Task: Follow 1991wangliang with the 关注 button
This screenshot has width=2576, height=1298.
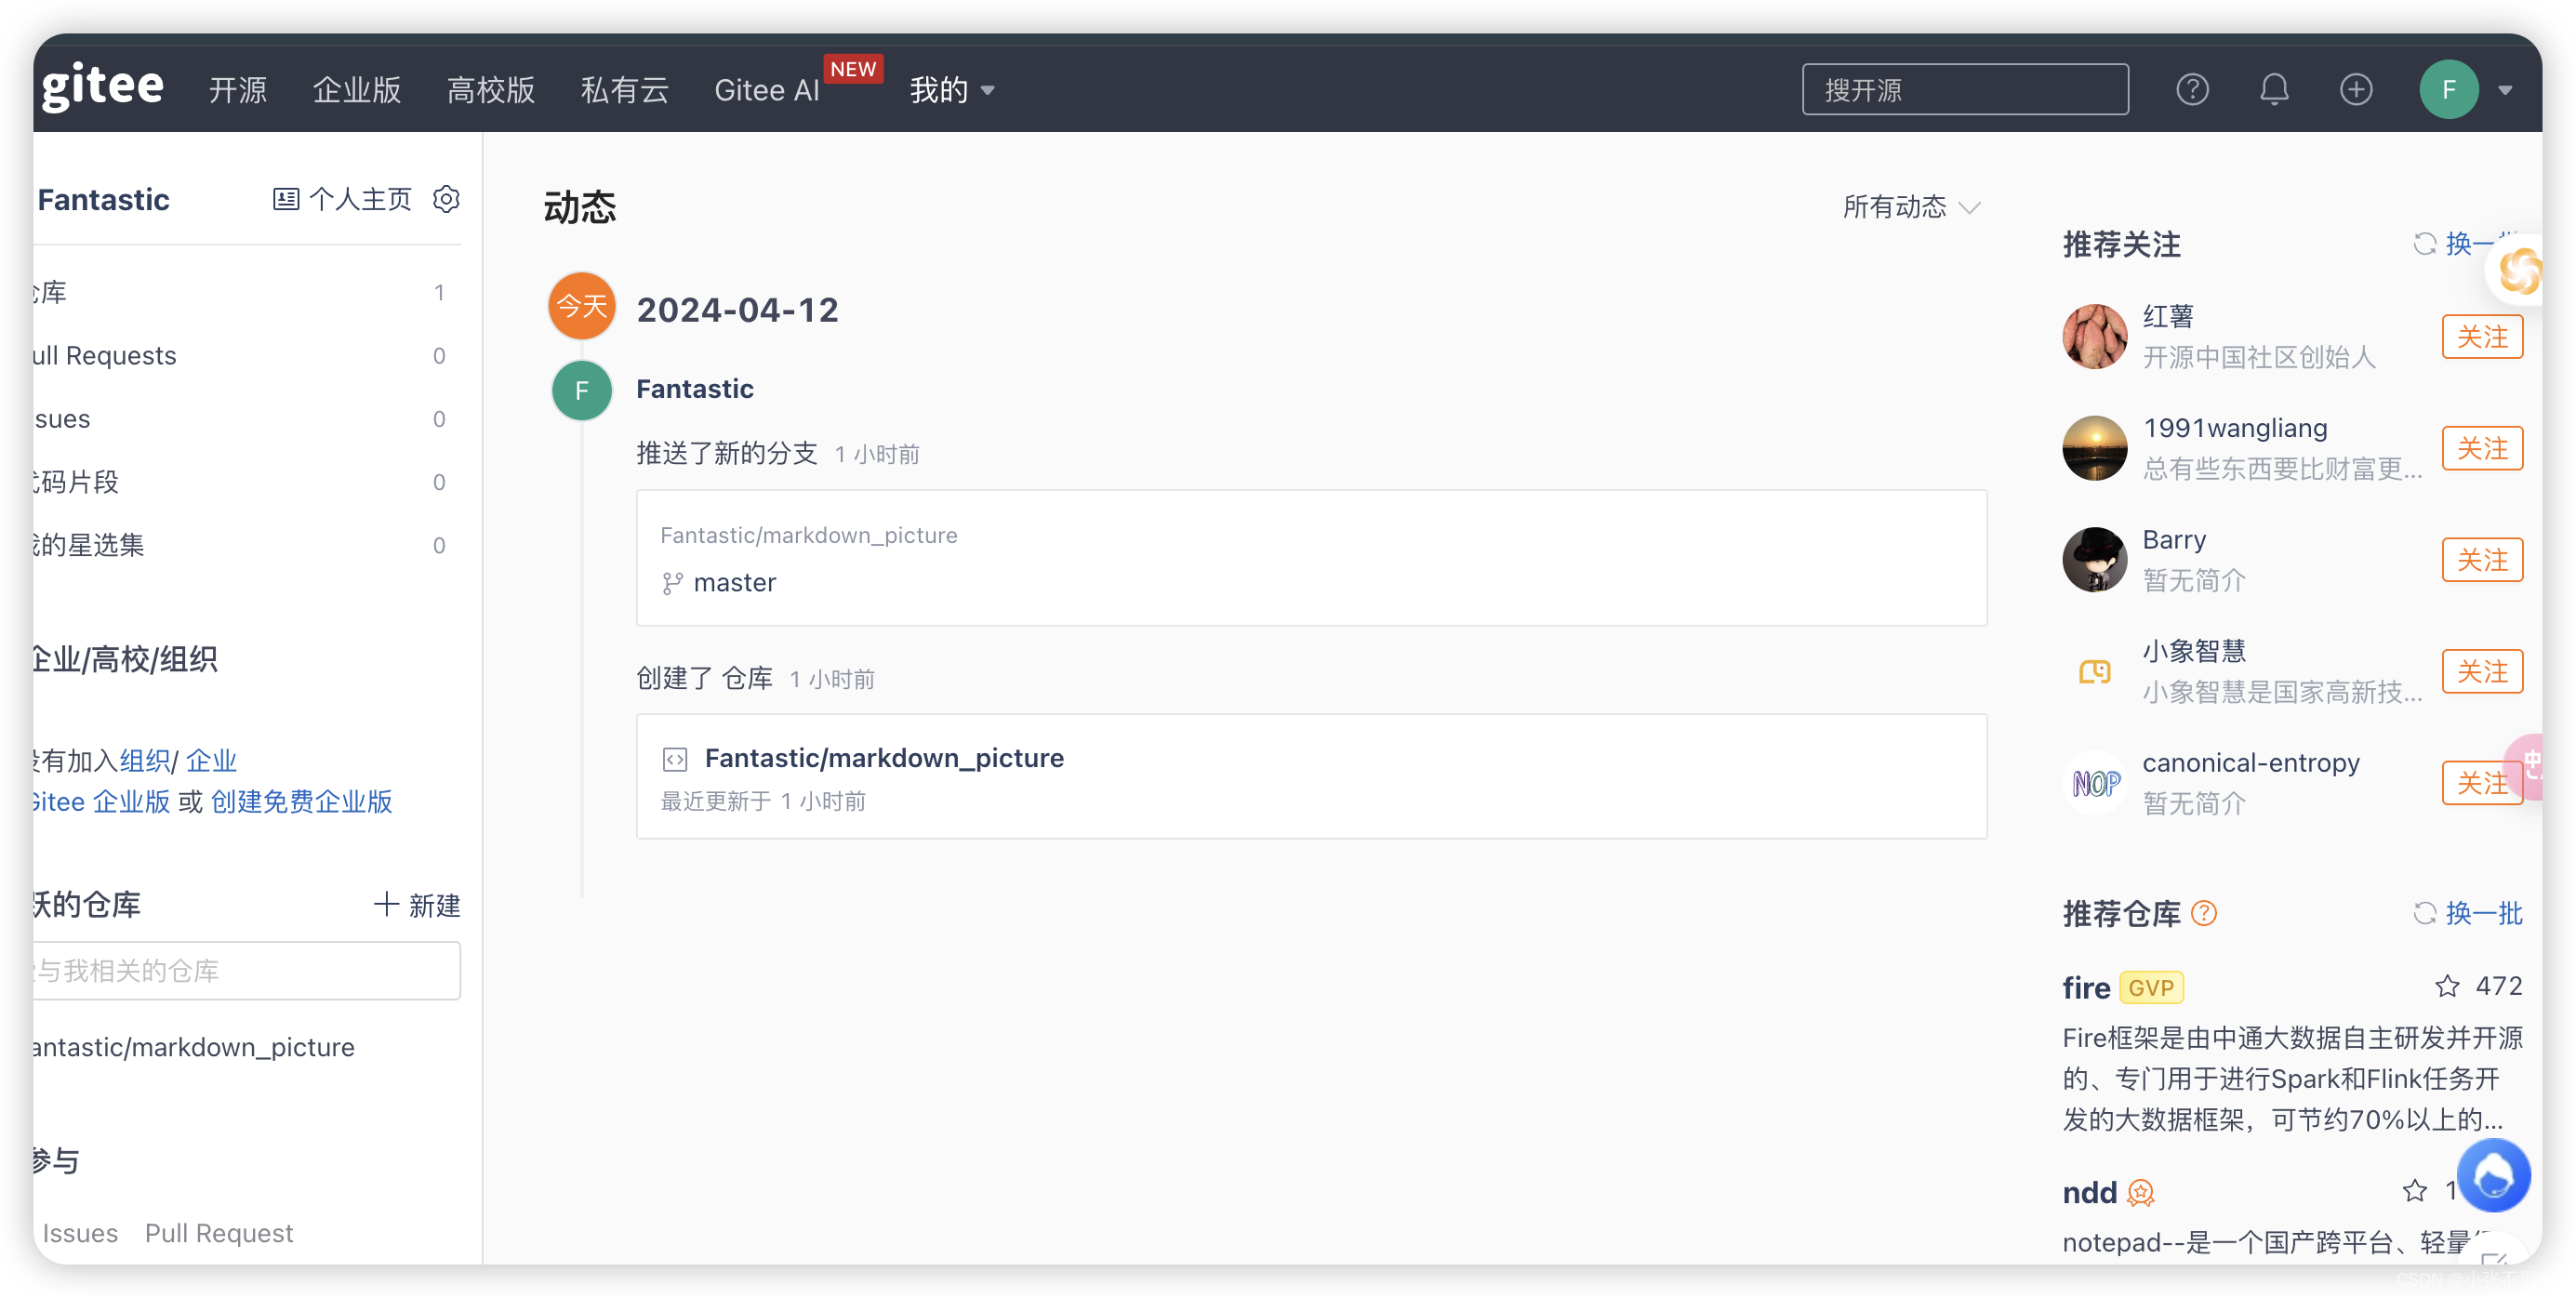Action: (x=2481, y=448)
